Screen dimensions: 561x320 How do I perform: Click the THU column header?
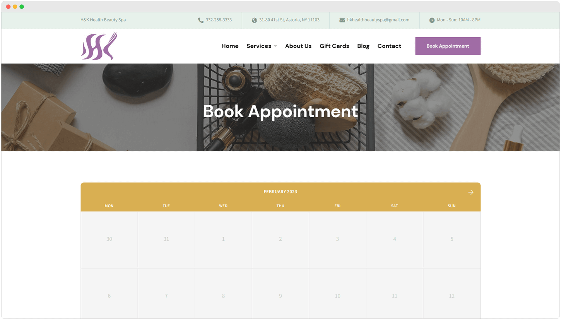click(x=280, y=206)
